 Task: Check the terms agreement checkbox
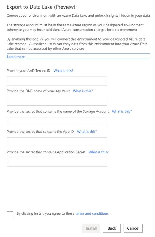pyautogui.click(x=10, y=215)
